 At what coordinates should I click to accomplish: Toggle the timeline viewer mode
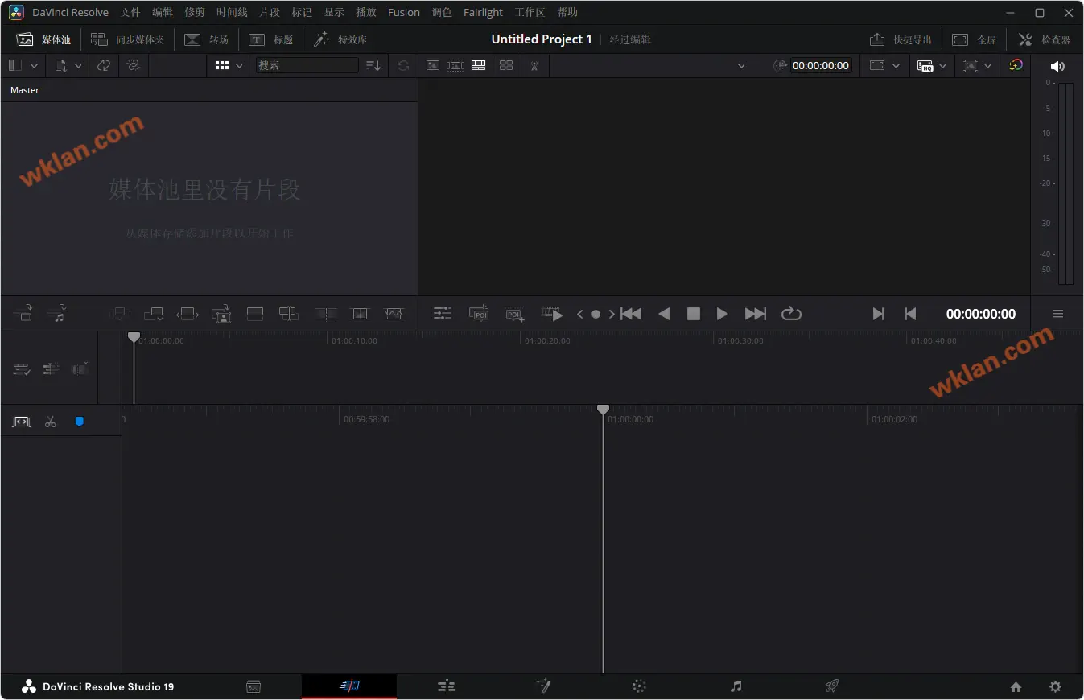point(478,65)
